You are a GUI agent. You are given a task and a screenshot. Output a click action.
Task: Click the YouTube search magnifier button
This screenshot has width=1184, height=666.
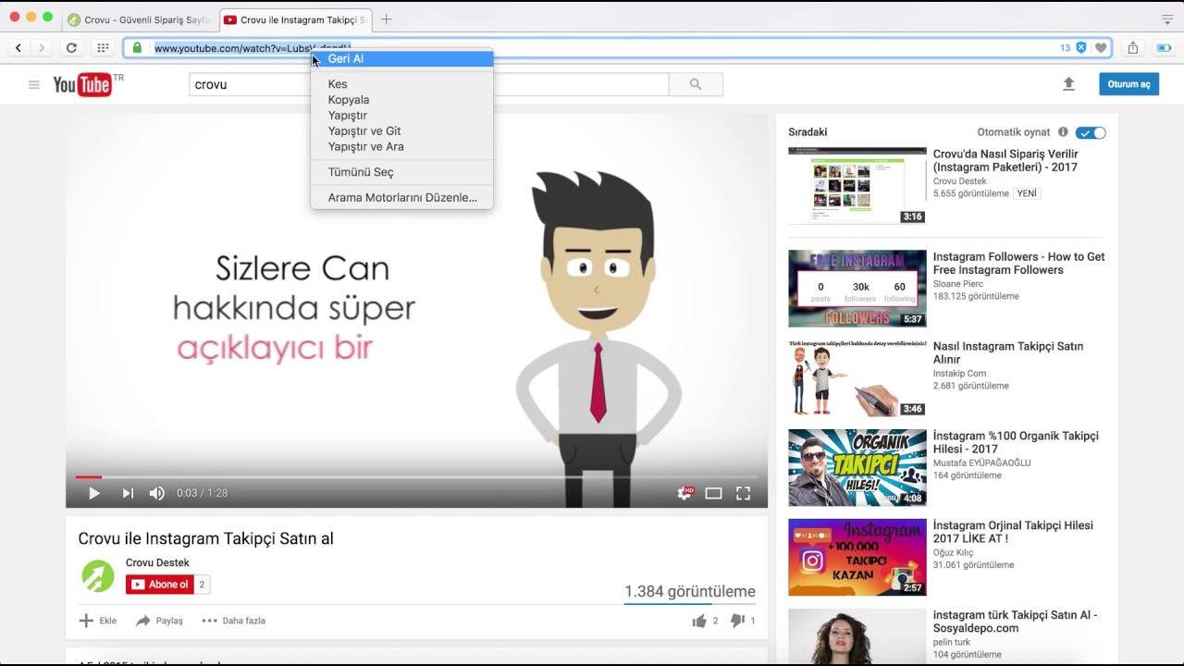(696, 84)
